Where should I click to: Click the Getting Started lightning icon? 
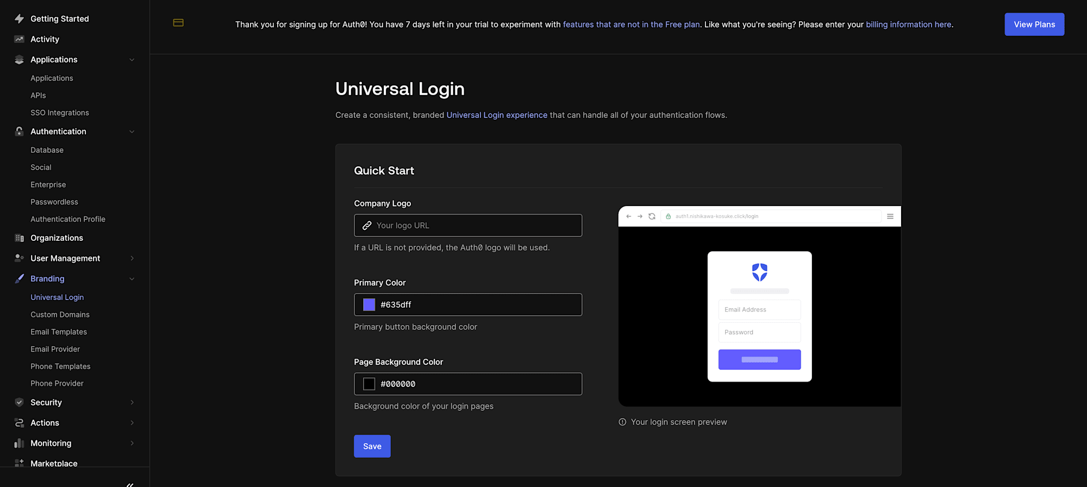click(20, 18)
